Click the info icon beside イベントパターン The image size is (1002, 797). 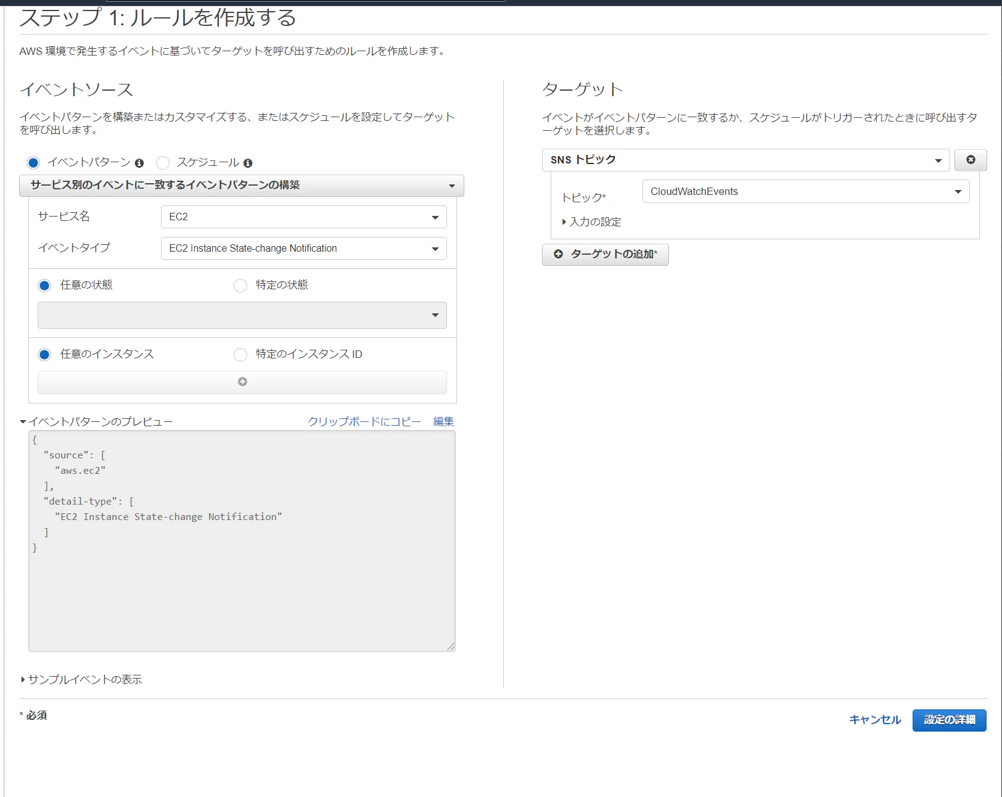[x=139, y=163]
